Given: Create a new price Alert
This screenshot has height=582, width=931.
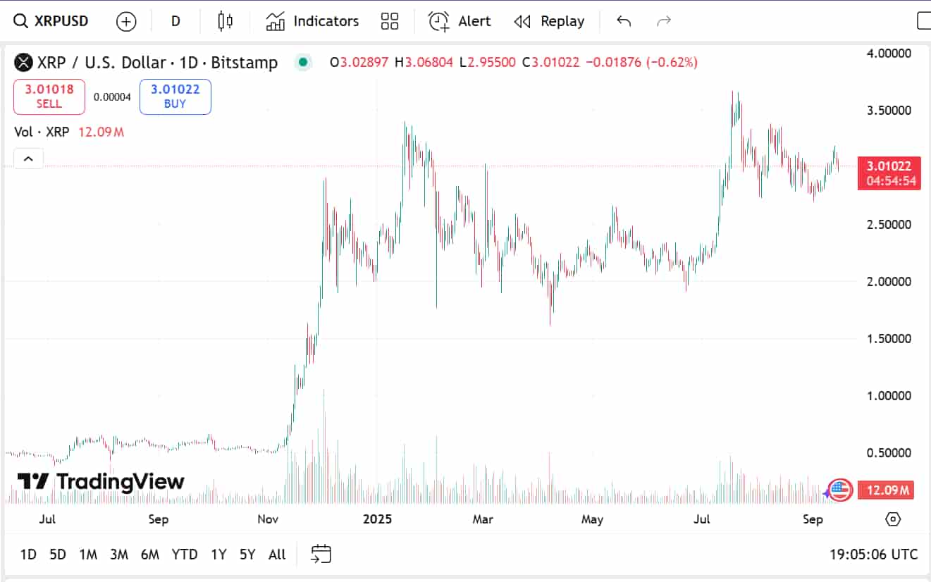Looking at the screenshot, I should click(460, 21).
